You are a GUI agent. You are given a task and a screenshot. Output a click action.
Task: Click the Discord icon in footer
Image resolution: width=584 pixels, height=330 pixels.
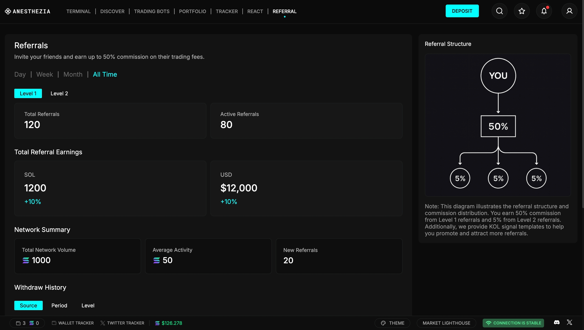557,322
